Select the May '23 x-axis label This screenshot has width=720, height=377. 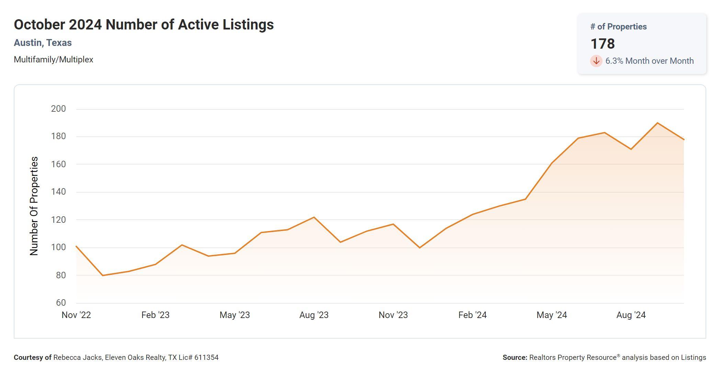pyautogui.click(x=235, y=315)
